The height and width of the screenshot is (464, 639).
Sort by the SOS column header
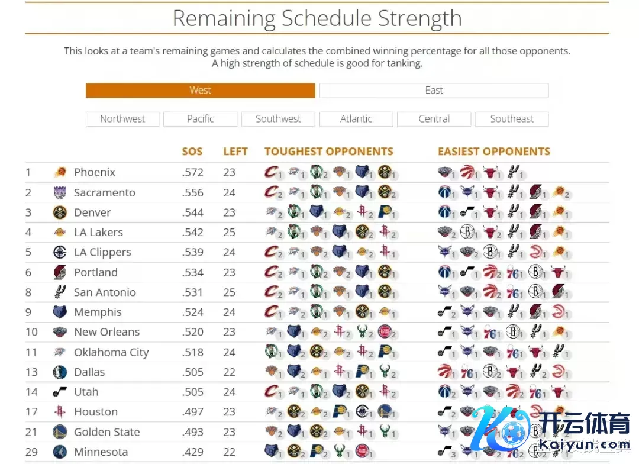(192, 152)
